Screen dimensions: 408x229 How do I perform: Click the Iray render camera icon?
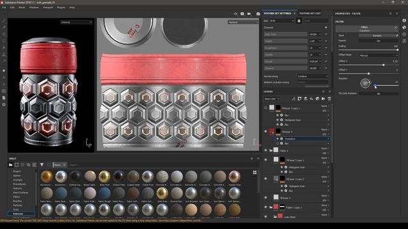coord(258,14)
